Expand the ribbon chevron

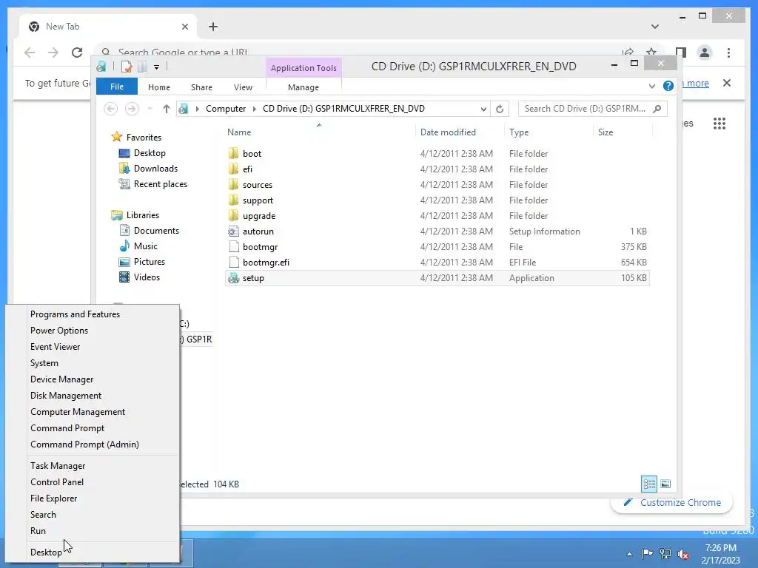[651, 86]
